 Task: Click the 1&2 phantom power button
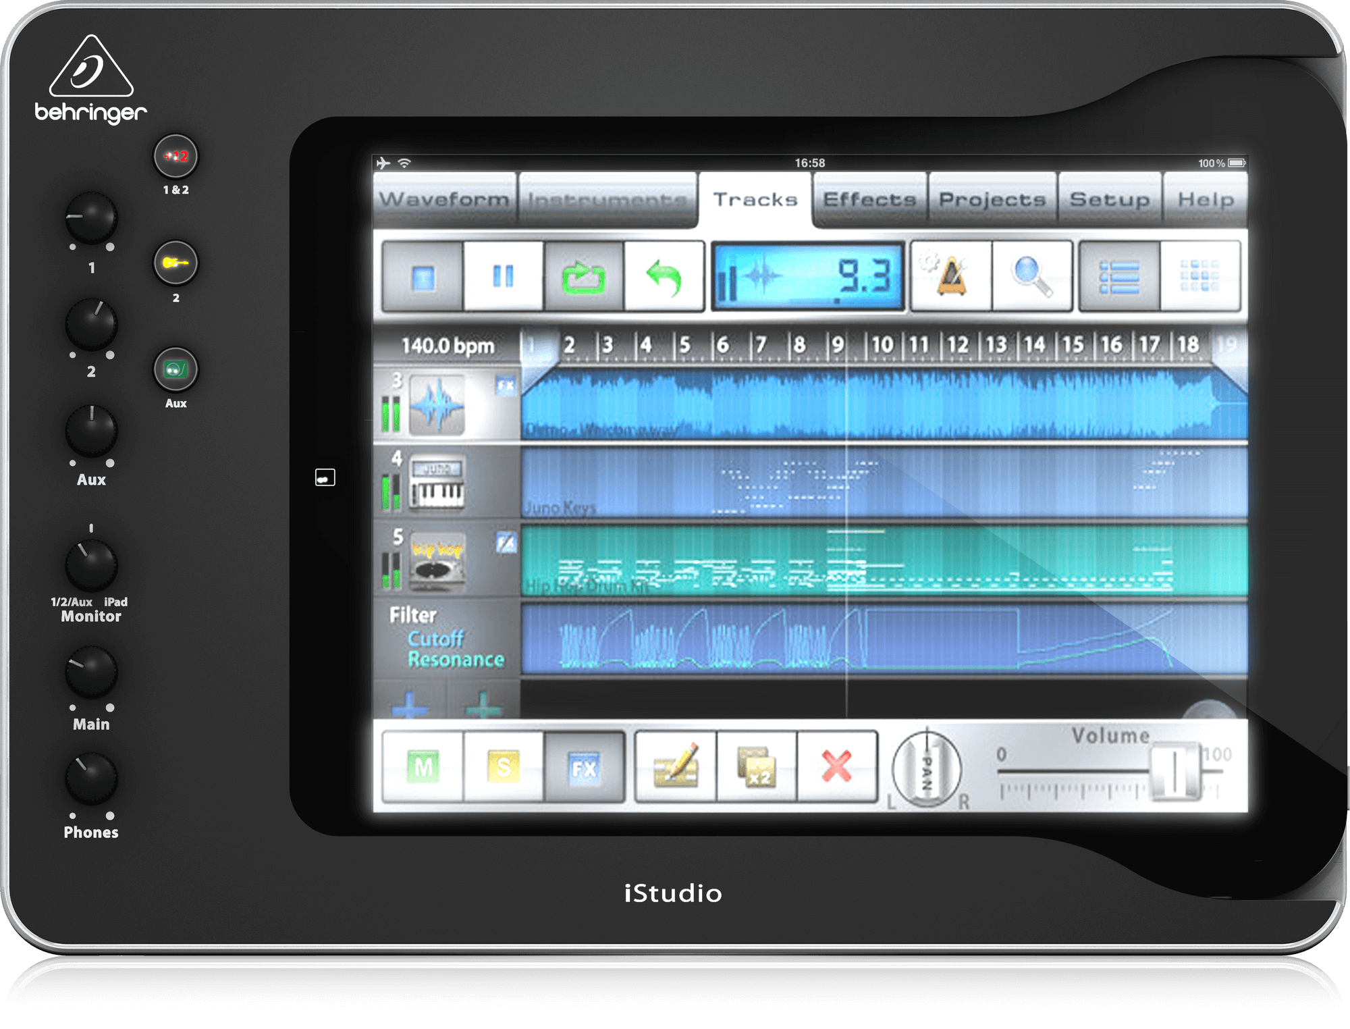coord(175,156)
